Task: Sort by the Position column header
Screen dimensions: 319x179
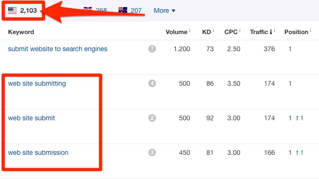Action: 296,32
